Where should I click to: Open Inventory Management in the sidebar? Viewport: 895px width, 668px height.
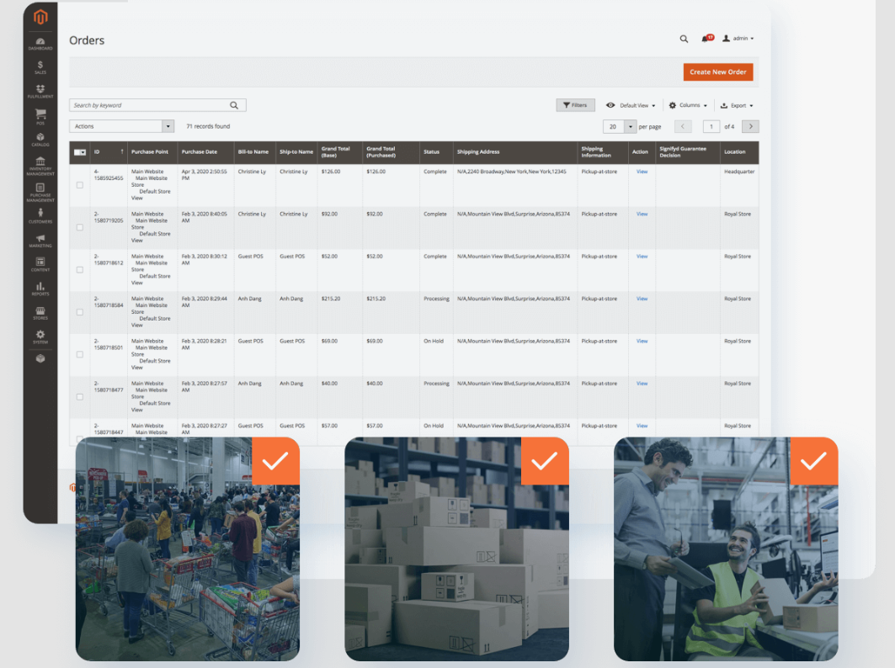click(x=40, y=166)
